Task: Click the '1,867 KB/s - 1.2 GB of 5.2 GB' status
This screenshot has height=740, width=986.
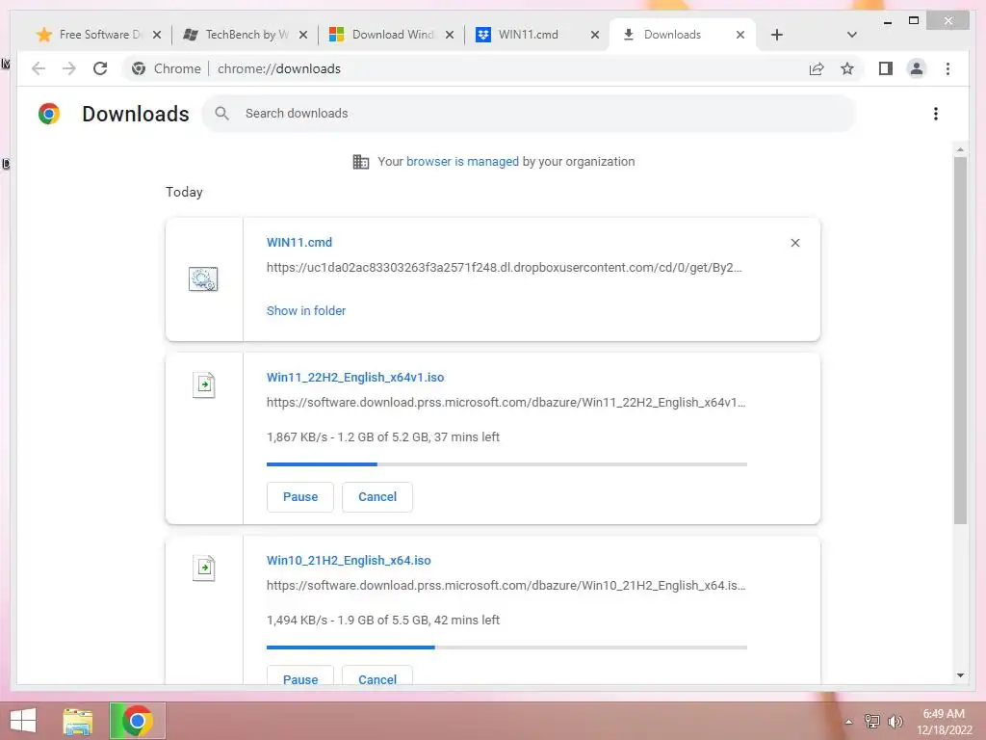Action: [383, 437]
